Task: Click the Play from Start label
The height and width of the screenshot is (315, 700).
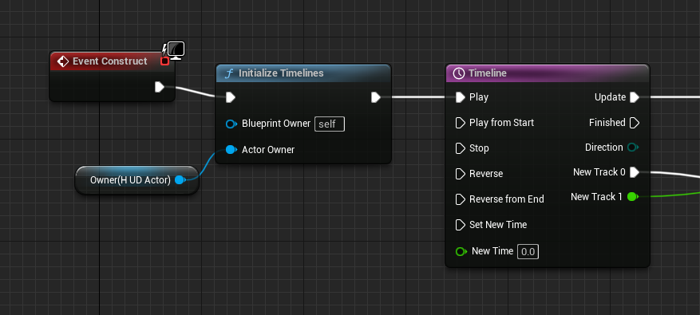Action: [501, 123]
